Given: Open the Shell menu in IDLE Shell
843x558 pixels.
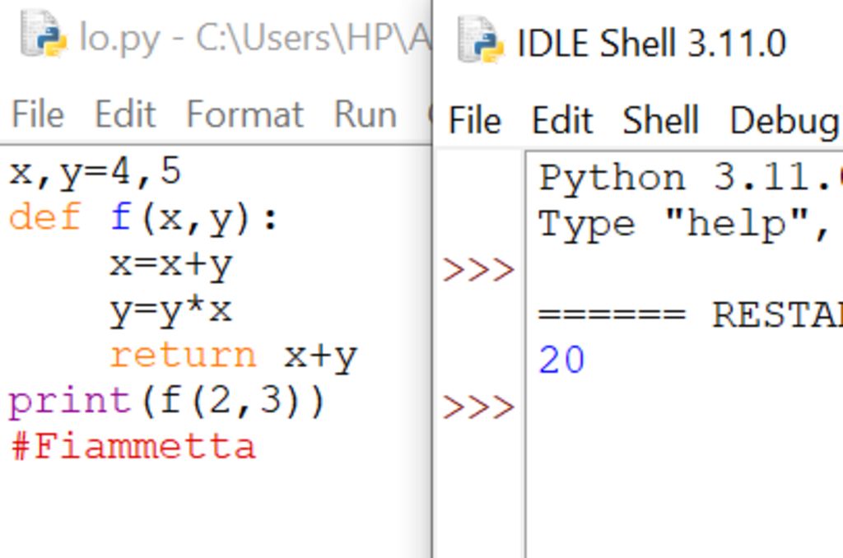Looking at the screenshot, I should pyautogui.click(x=660, y=121).
